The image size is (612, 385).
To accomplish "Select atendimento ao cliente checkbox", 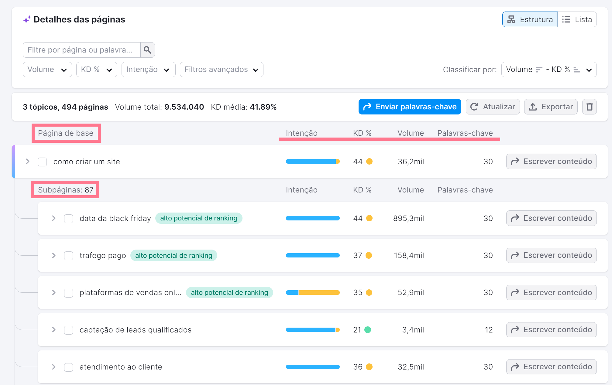I will [69, 367].
